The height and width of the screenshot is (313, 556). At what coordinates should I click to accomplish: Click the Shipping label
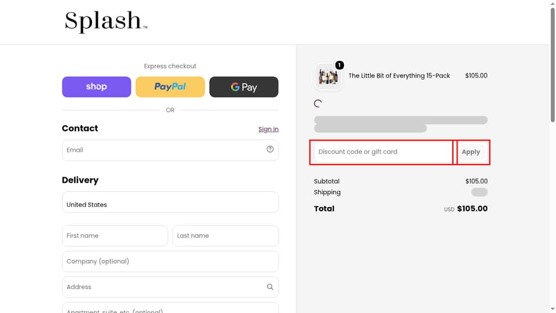pos(327,192)
